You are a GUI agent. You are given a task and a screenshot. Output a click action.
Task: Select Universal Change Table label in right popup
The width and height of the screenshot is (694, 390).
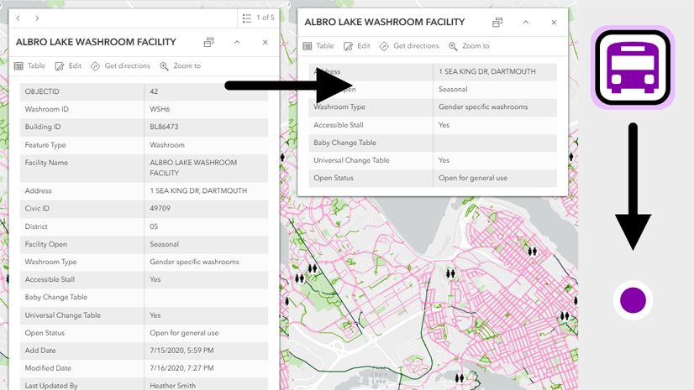[x=351, y=160]
